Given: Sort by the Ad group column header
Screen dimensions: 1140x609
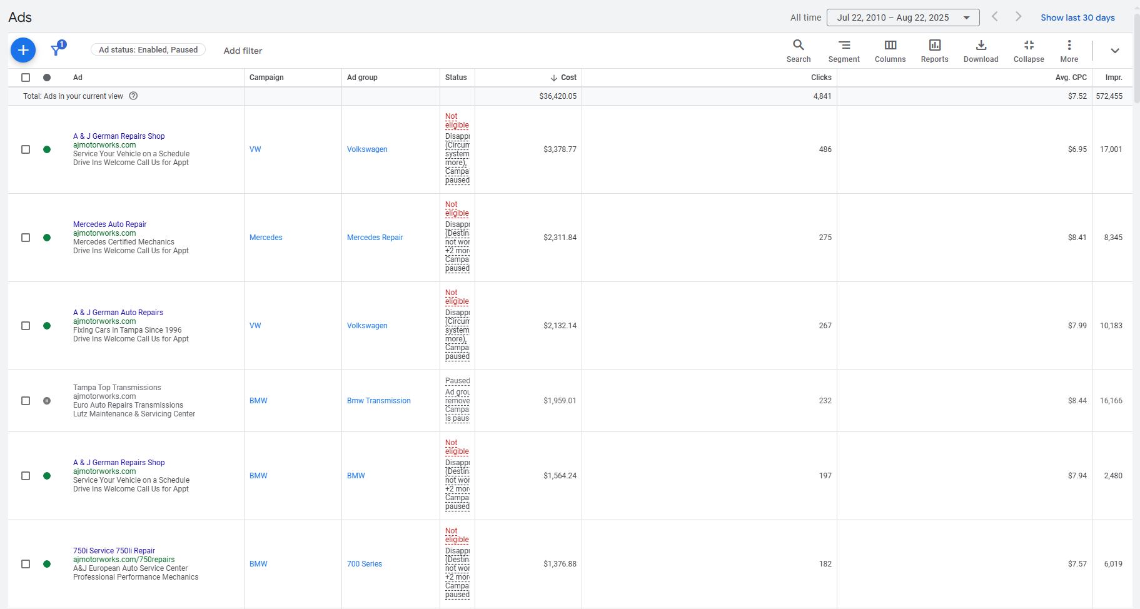Looking at the screenshot, I should pos(362,78).
